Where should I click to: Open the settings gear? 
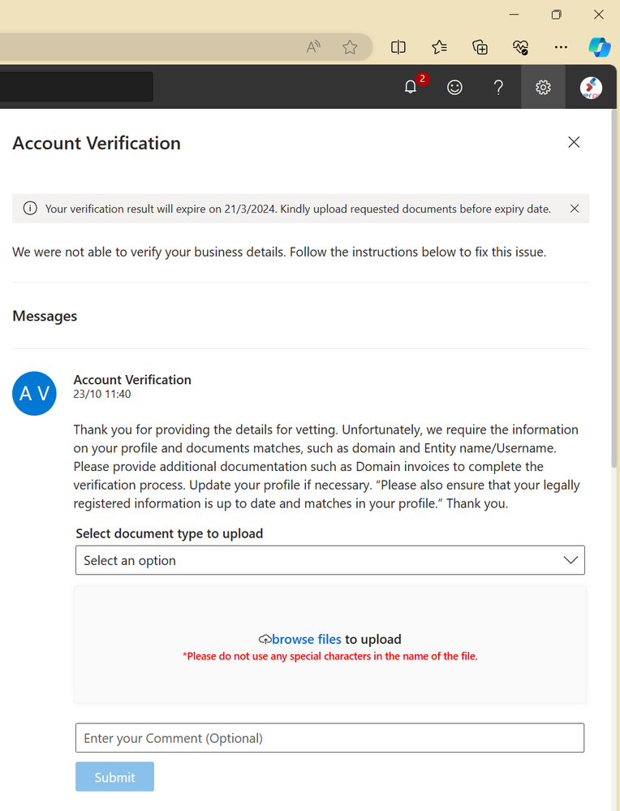click(x=543, y=87)
